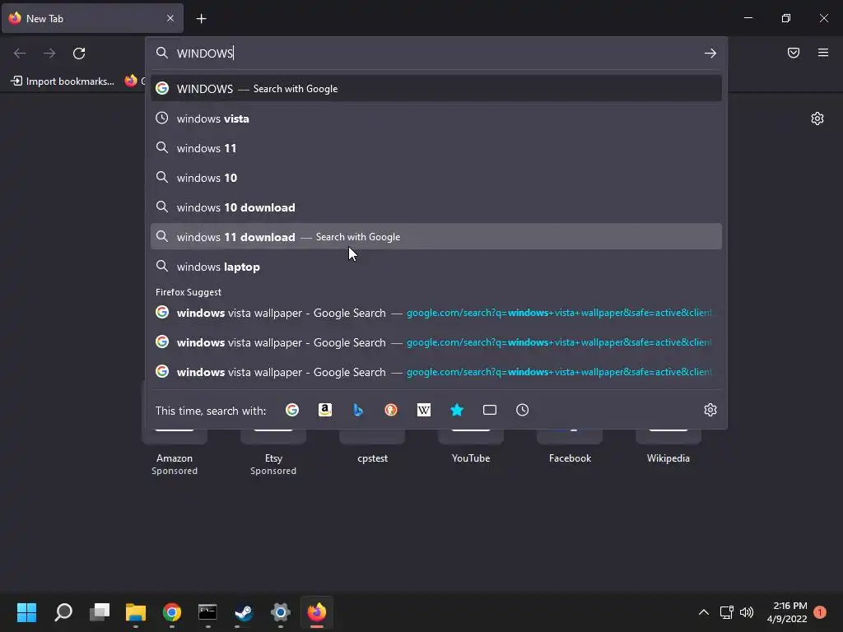Screen dimensions: 843x632
Task: Select the windows laptop suggestion
Action: [436, 267]
